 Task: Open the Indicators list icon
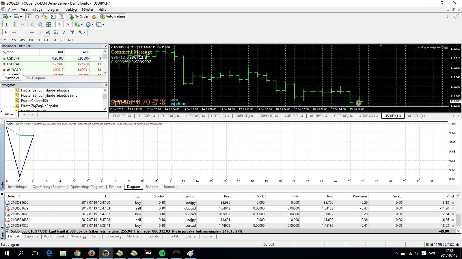77,24
